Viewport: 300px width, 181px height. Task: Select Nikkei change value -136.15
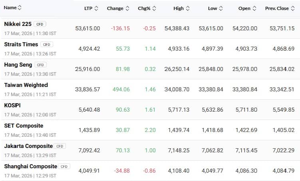click(120, 28)
